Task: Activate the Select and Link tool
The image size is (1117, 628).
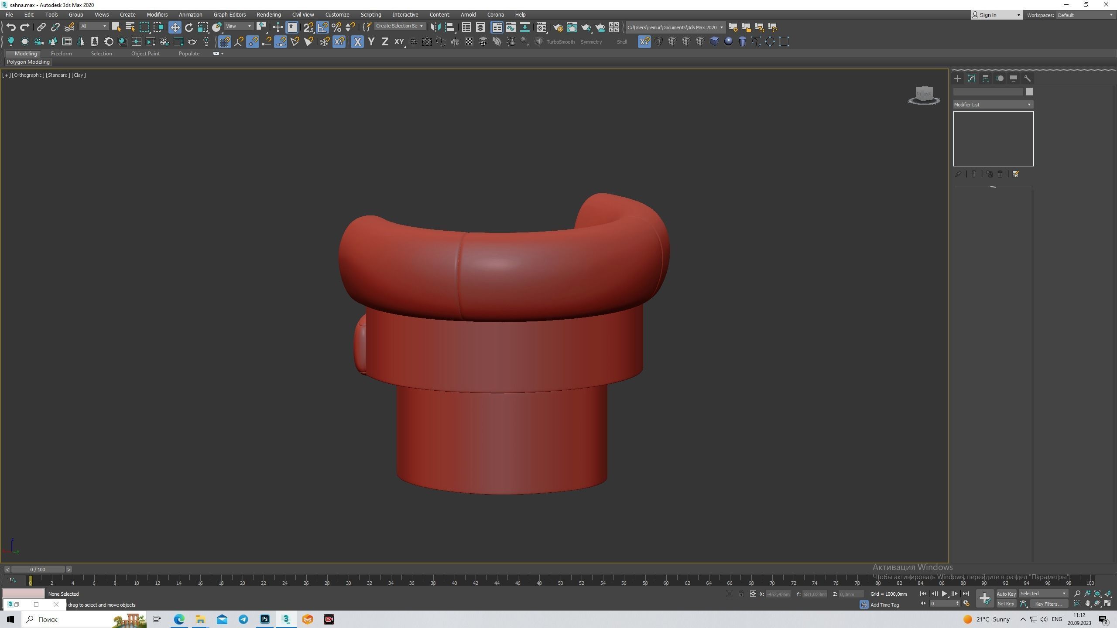Action: tap(41, 27)
